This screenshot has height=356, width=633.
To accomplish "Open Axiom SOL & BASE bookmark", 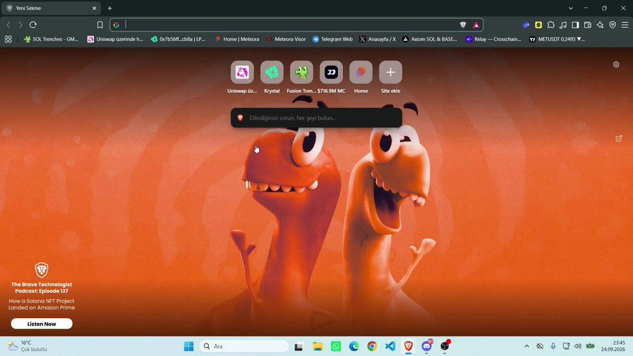I will pos(429,39).
